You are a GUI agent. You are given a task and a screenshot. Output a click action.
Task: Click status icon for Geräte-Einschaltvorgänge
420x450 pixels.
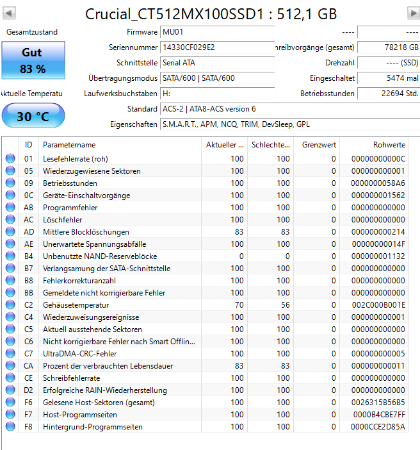click(x=10, y=195)
